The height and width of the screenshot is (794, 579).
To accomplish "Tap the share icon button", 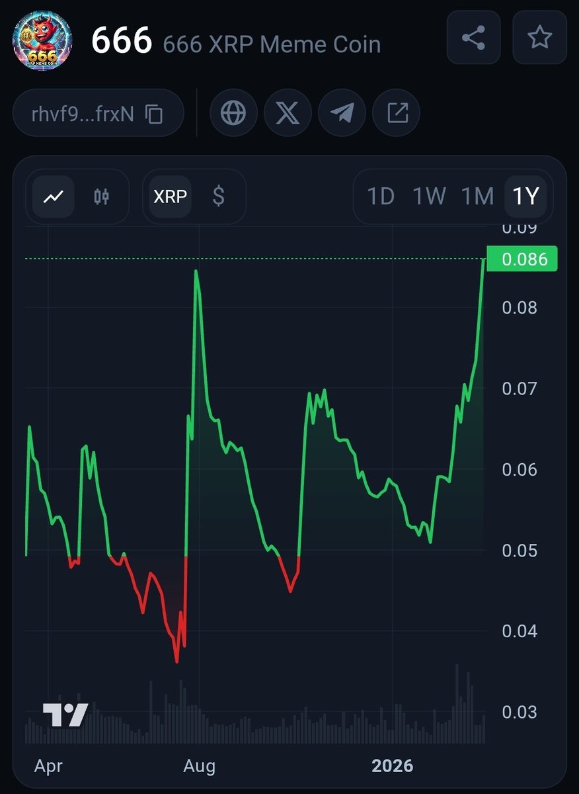I will click(x=474, y=38).
